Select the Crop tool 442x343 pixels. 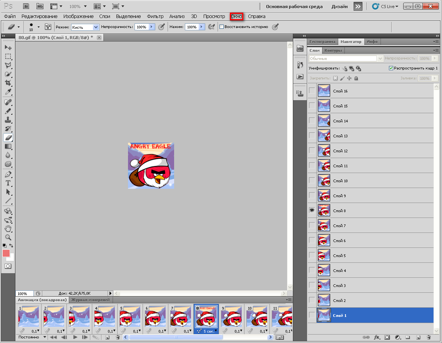click(x=8, y=83)
